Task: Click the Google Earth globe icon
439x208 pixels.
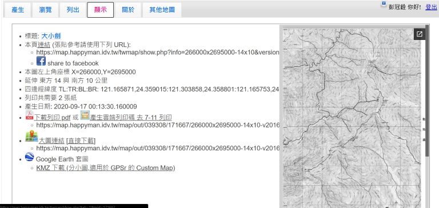Action: tap(29, 157)
